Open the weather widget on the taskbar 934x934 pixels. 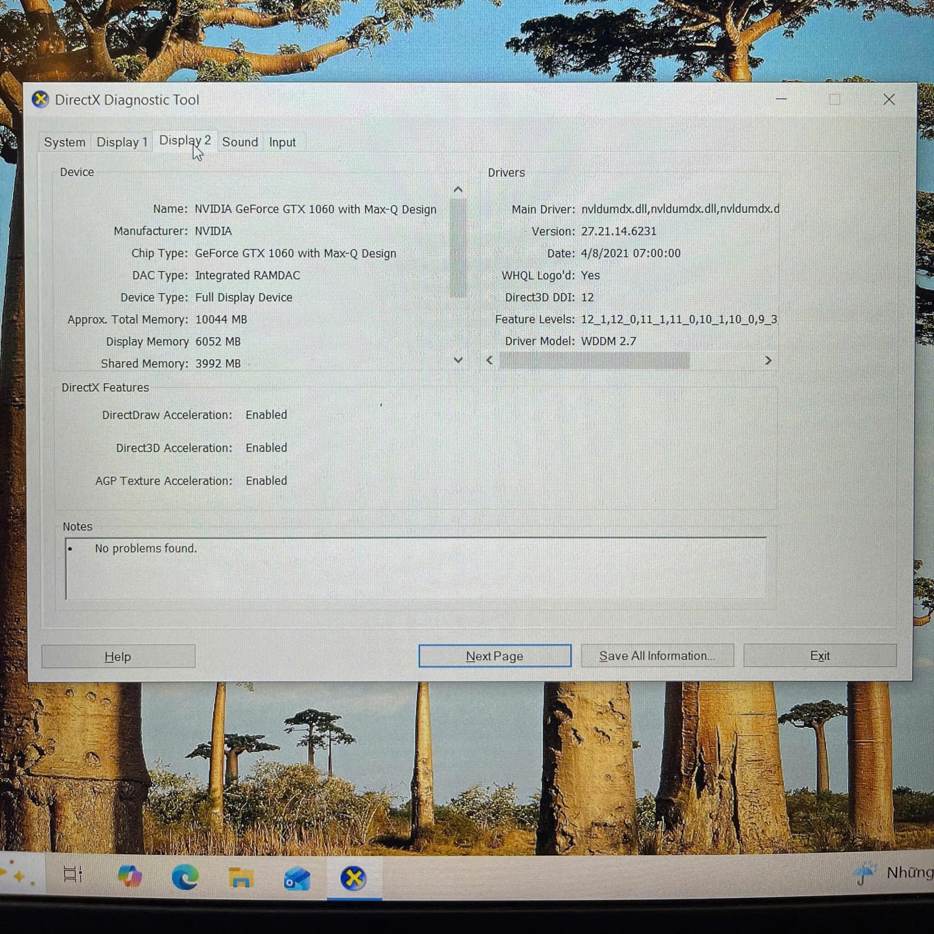893,873
